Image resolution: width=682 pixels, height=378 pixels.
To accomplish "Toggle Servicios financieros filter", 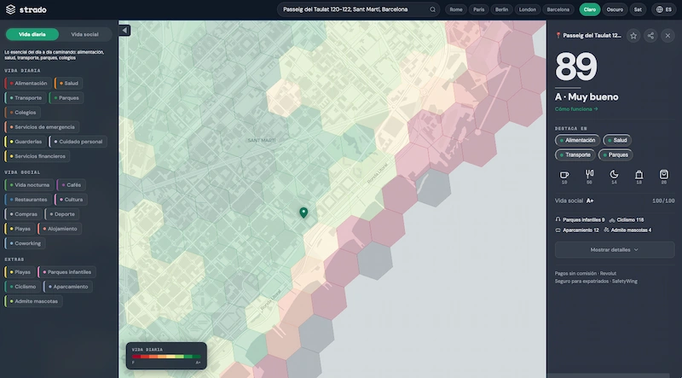I will tap(37, 156).
